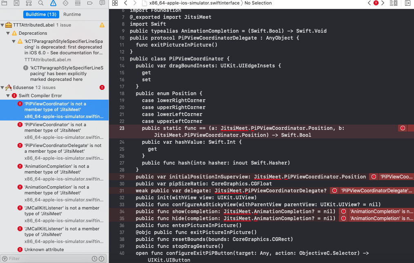
Task: Collapse the TTTAttributedLabel group
Action: click(x=2, y=25)
